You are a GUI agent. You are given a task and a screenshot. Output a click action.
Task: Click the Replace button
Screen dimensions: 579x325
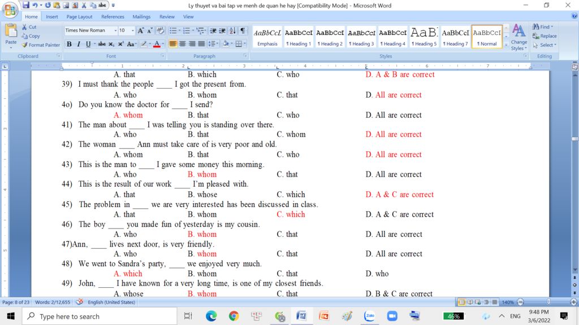pyautogui.click(x=545, y=36)
